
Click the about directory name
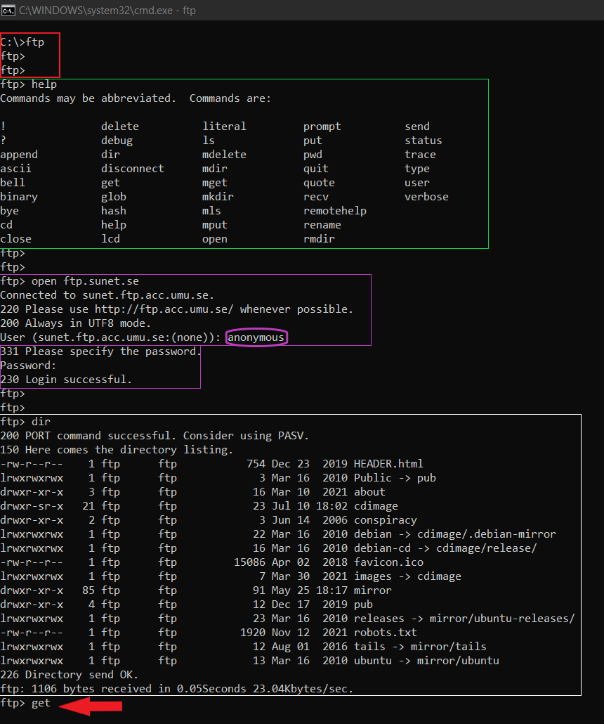click(369, 492)
